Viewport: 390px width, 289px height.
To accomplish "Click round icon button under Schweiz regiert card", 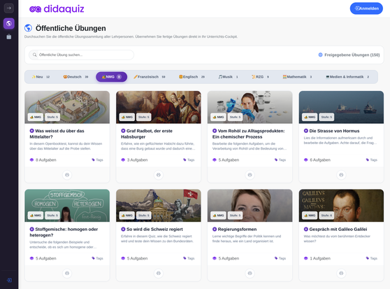I will (x=159, y=274).
